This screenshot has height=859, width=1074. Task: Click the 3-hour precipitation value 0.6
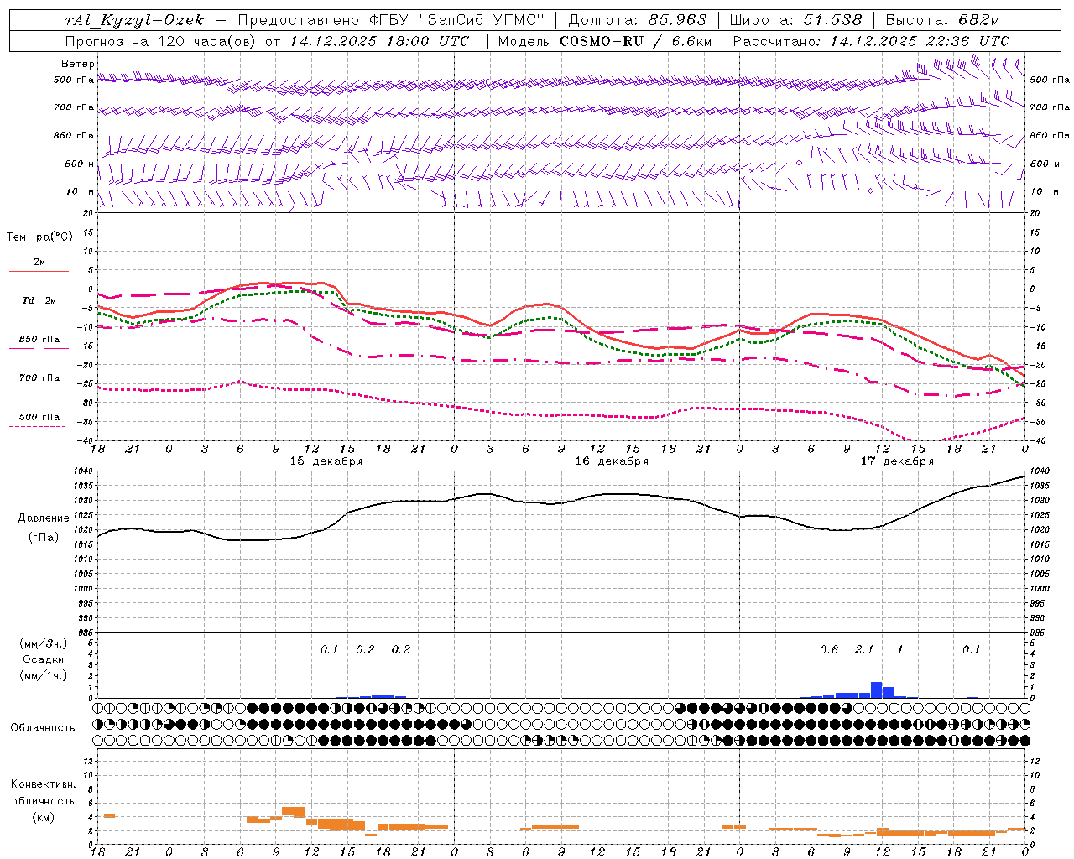point(829,650)
